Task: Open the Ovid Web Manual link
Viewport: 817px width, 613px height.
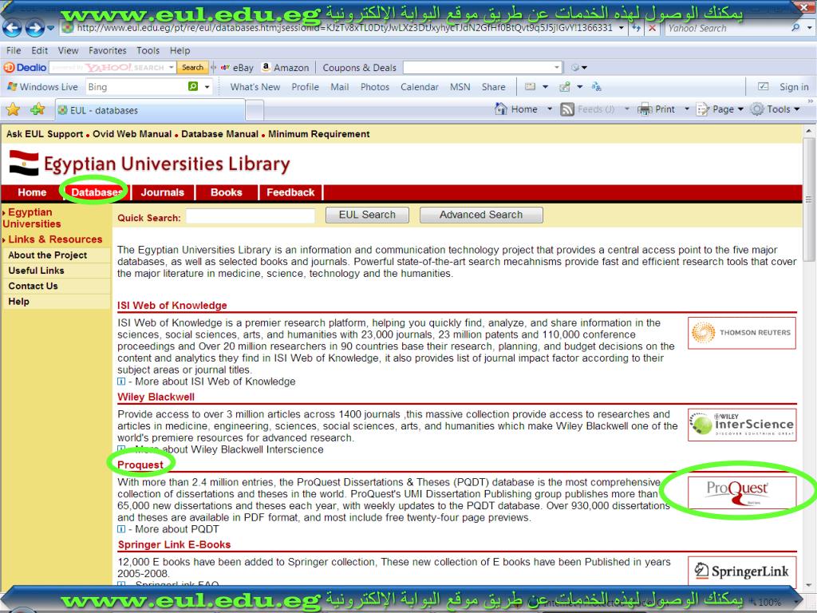Action: 132,134
